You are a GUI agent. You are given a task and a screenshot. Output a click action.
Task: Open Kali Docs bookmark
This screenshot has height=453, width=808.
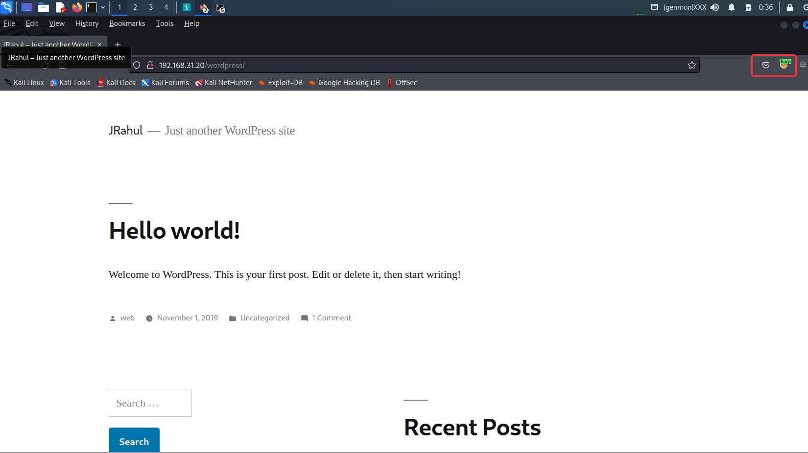tap(116, 83)
